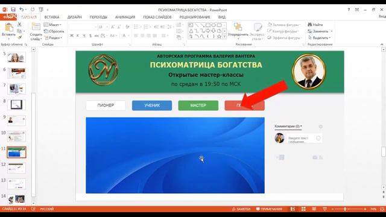This screenshot has height=217, width=386.
Task: Open Контур фигуры (Shape Outline) dropdown
Action: pyautogui.click(x=283, y=31)
